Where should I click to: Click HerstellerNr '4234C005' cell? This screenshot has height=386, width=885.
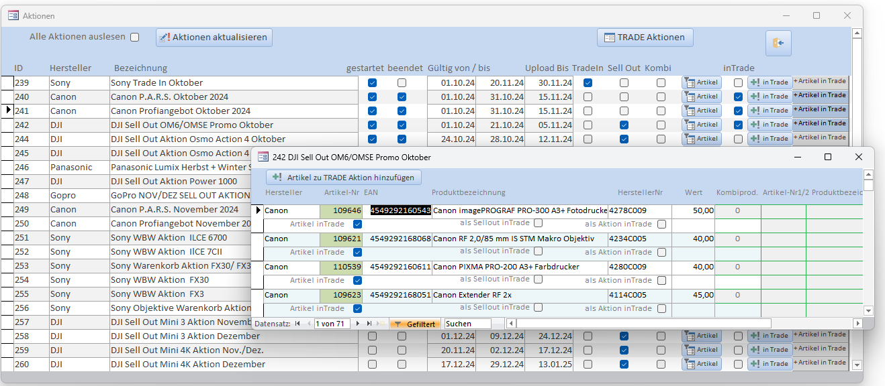point(639,239)
